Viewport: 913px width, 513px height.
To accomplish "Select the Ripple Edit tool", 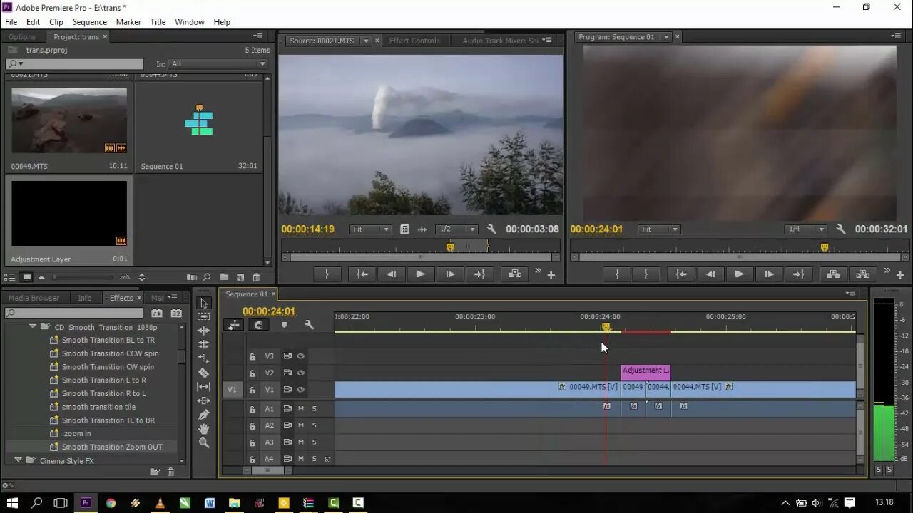I will click(204, 331).
